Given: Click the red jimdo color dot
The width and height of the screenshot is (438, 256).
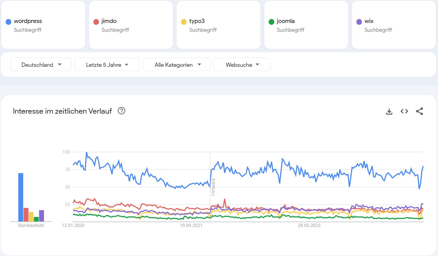Looking at the screenshot, I should [96, 22].
